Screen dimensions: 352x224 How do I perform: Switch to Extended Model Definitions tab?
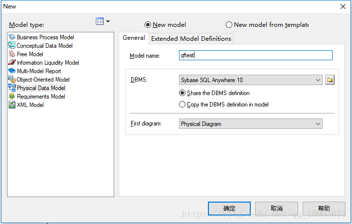[x=191, y=39]
